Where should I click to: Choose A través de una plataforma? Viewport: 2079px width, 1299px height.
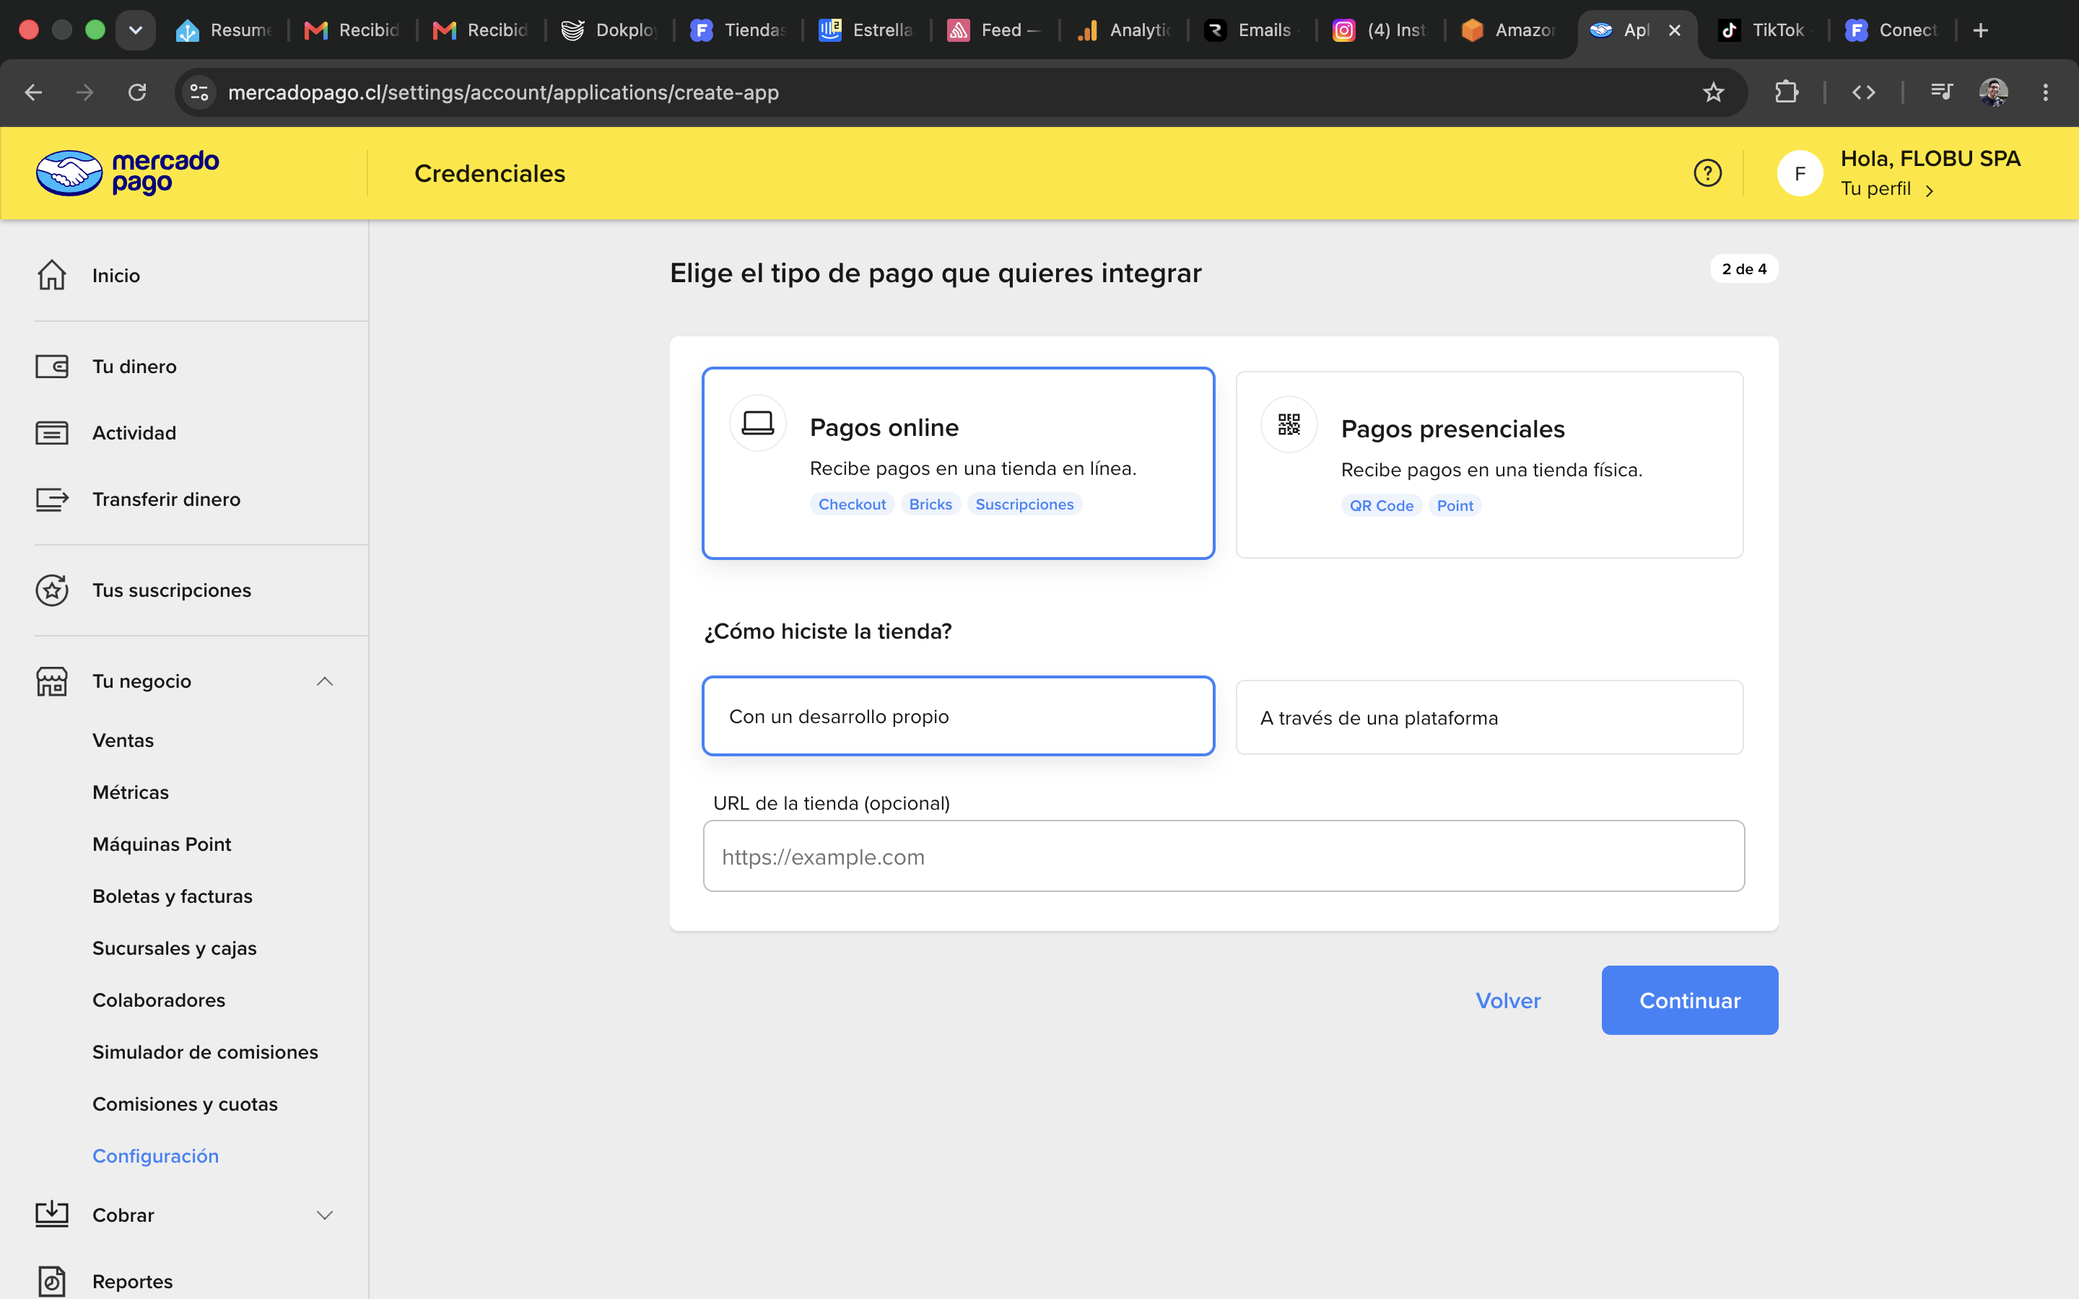pyautogui.click(x=1489, y=717)
